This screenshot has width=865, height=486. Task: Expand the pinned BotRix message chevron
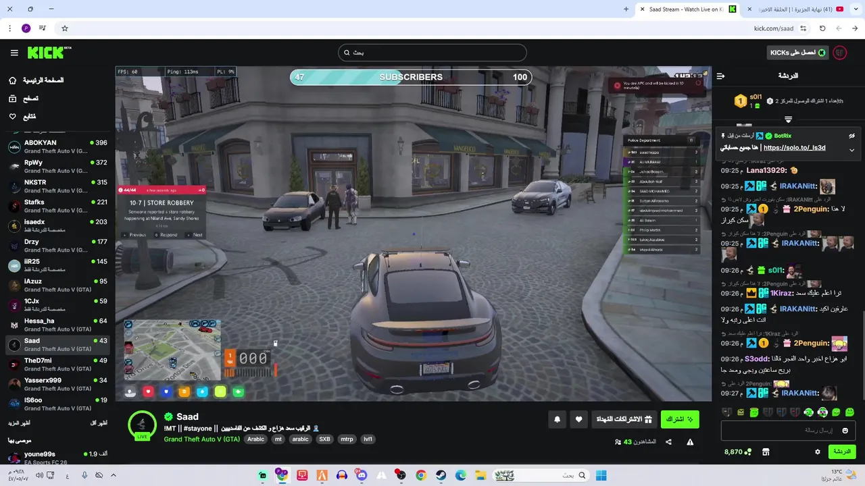tap(851, 150)
